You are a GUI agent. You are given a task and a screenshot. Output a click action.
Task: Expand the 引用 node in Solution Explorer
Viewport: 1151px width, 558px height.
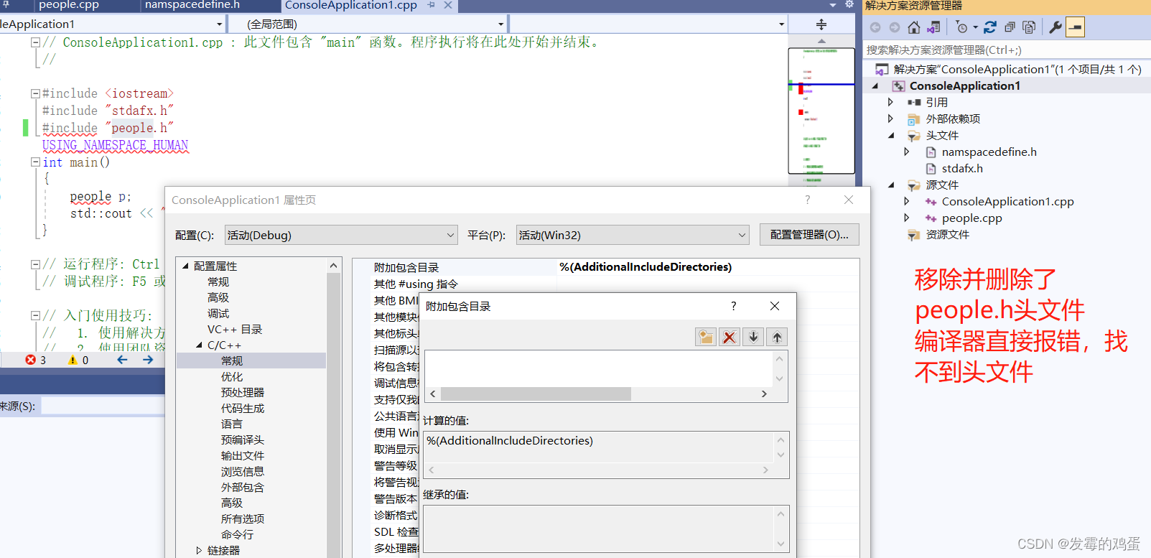pyautogui.click(x=891, y=102)
